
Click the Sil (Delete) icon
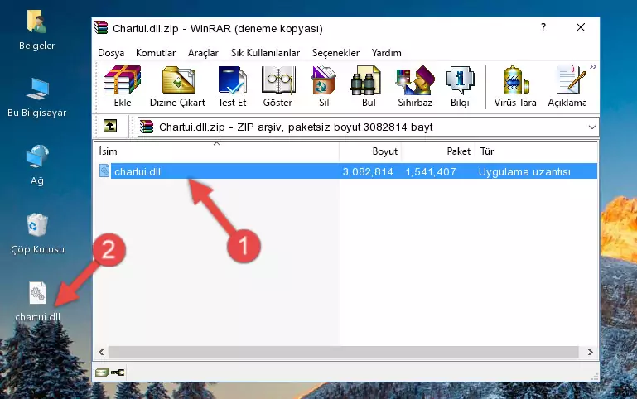click(x=324, y=86)
